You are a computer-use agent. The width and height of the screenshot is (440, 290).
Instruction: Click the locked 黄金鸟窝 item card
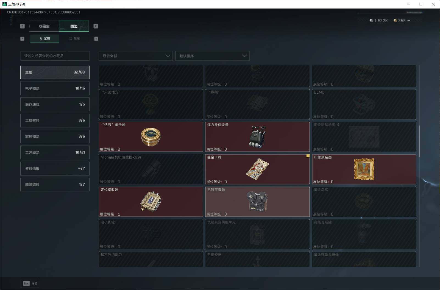364,202
